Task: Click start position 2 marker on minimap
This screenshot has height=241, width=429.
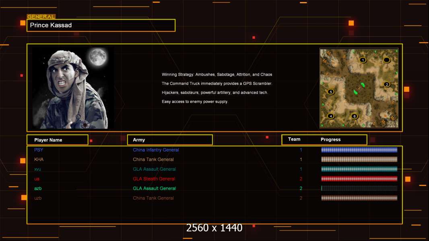Action: click(387, 84)
